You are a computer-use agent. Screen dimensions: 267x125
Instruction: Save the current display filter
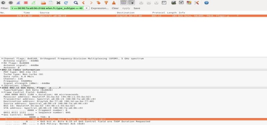click(x=137, y=8)
